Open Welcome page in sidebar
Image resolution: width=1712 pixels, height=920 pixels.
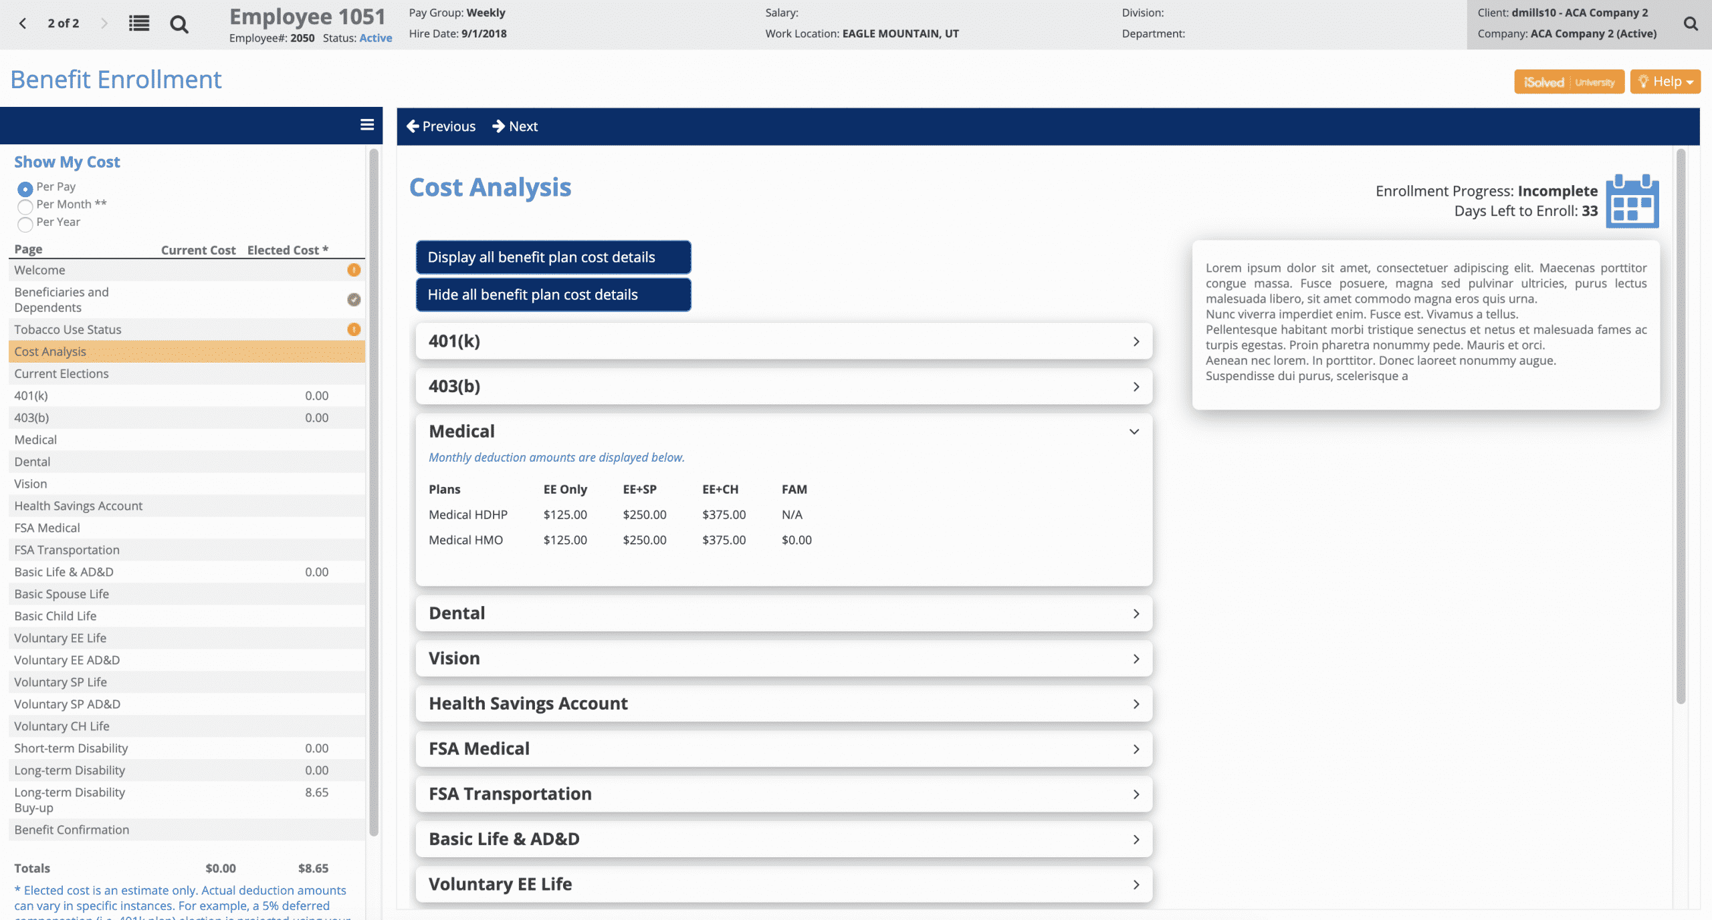pyautogui.click(x=39, y=270)
